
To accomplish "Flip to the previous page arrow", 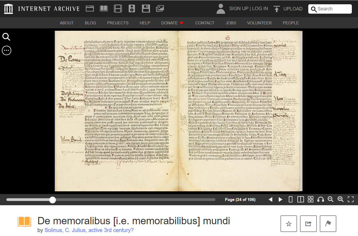I will [271, 199].
